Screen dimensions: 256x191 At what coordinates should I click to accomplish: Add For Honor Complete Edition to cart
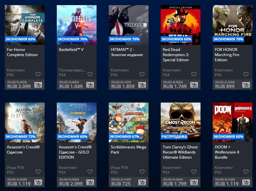(38, 85)
